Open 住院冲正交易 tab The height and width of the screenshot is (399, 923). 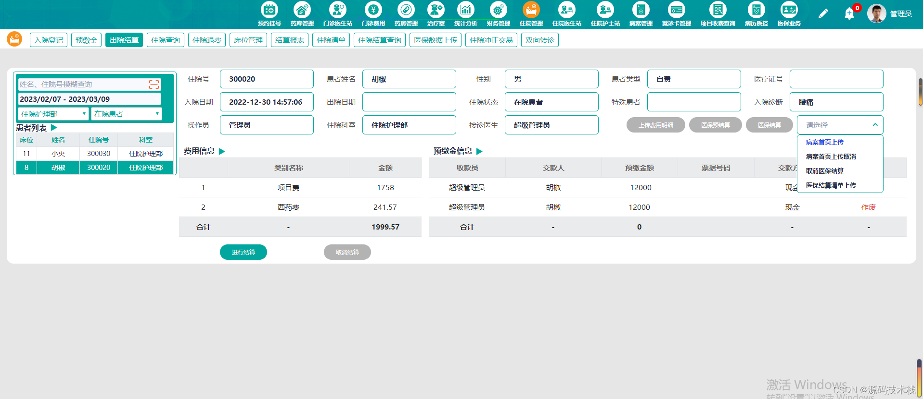click(491, 40)
